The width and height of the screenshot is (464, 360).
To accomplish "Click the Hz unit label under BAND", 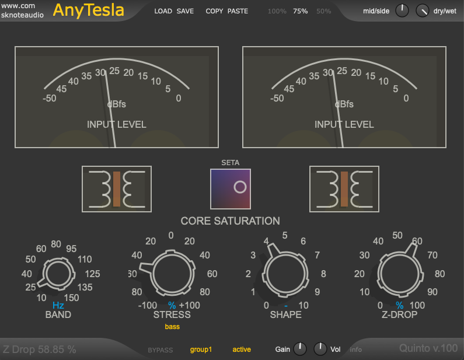I will (x=58, y=305).
